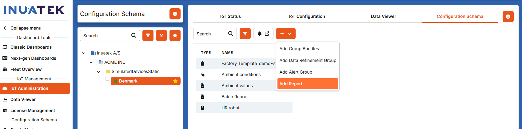This screenshot has width=522, height=129.
Task: Select Inuatek A/S tree item
Action: click(109, 53)
